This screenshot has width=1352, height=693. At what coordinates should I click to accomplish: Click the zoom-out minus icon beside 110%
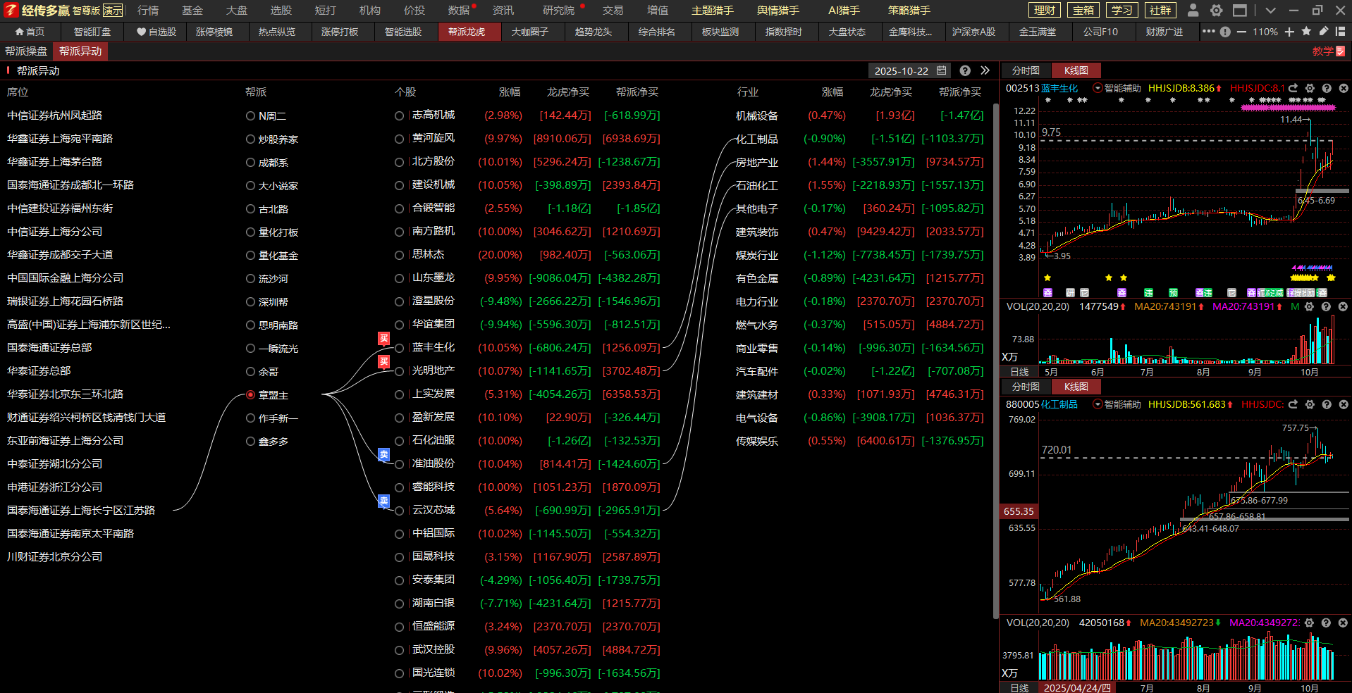pyautogui.click(x=1241, y=32)
